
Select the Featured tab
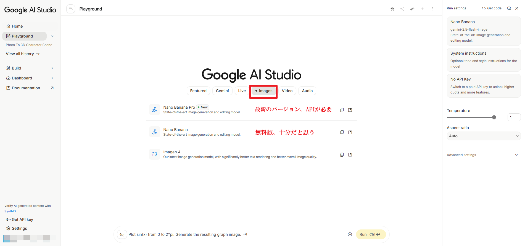click(x=198, y=91)
